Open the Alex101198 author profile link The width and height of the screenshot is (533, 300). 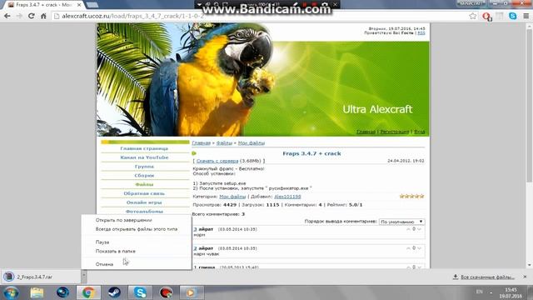click(x=287, y=197)
